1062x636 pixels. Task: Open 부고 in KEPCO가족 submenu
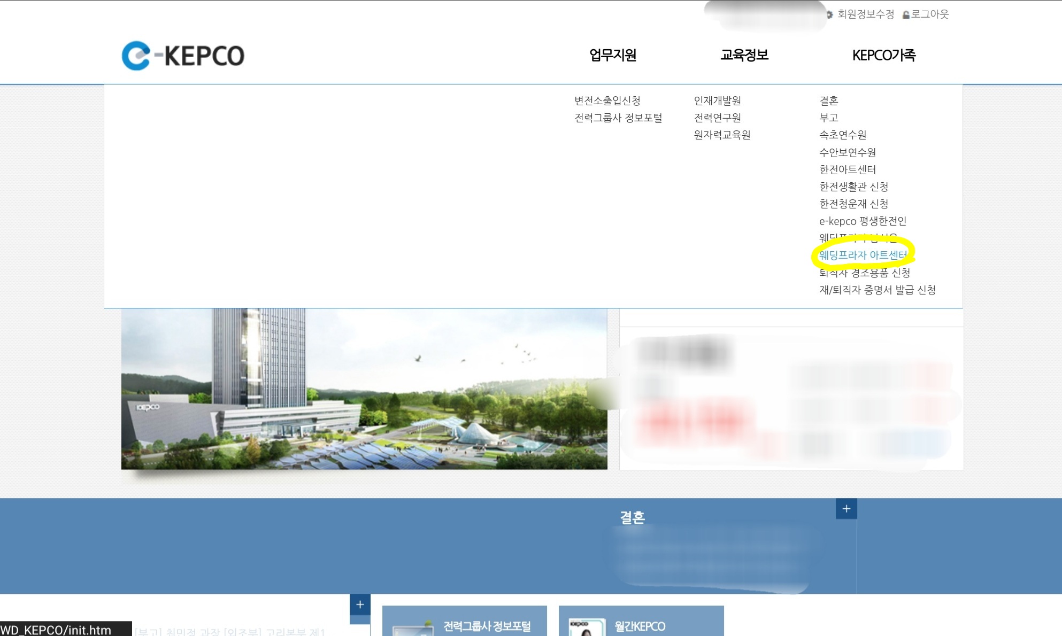[x=829, y=118]
